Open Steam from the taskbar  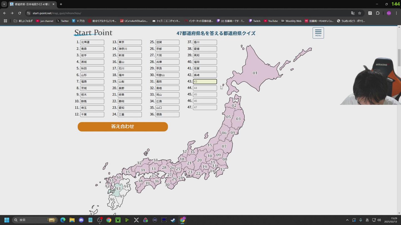coord(173,220)
